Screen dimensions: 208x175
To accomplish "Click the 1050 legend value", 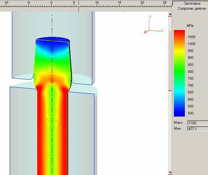I will pos(191,37).
